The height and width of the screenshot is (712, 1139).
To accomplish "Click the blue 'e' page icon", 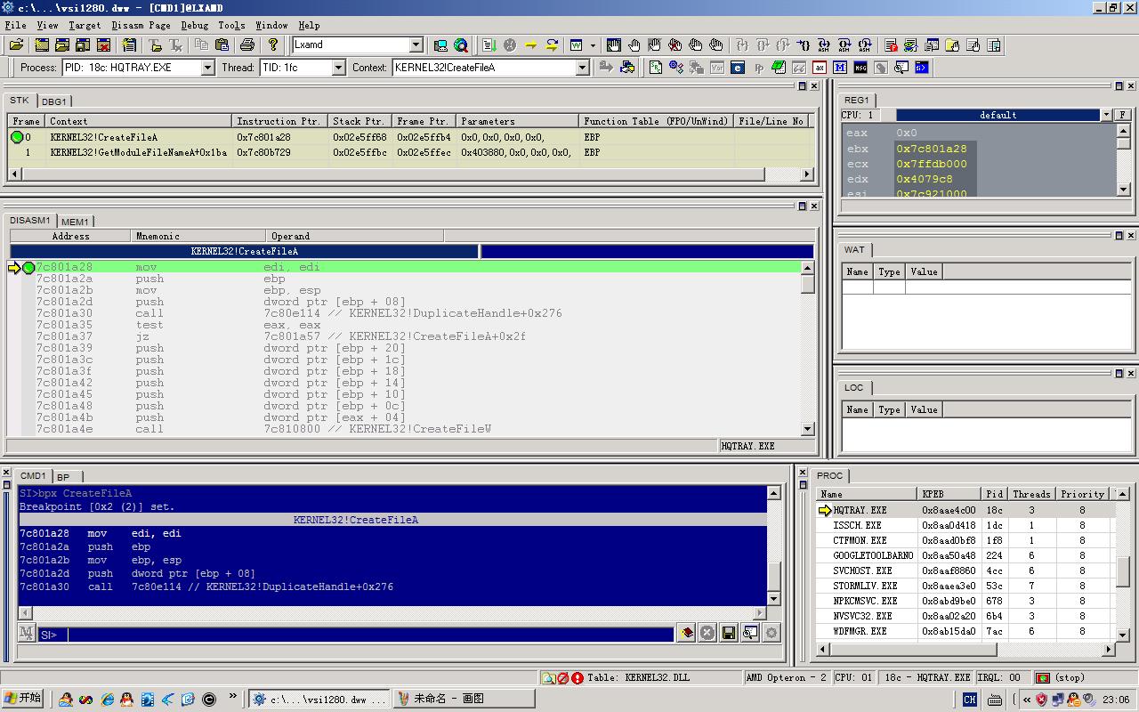I will [x=738, y=67].
